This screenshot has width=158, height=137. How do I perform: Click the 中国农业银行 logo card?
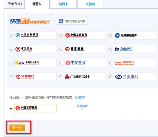pos(35,35)
